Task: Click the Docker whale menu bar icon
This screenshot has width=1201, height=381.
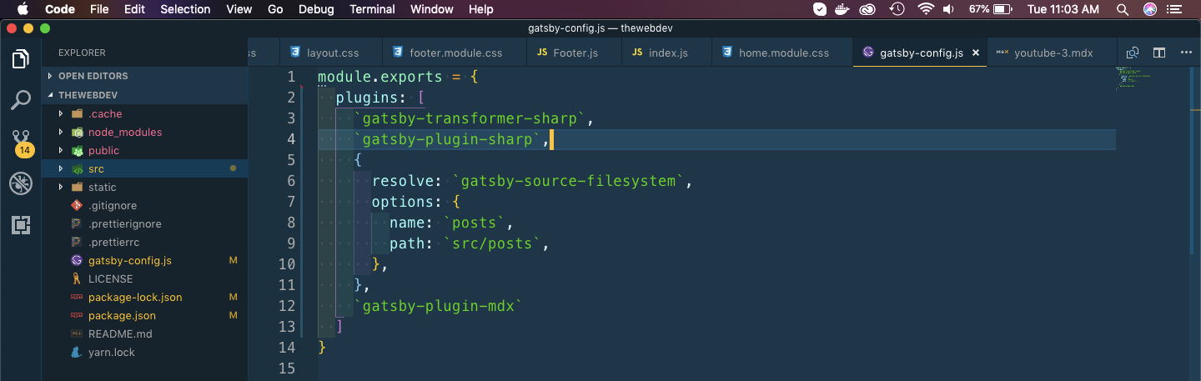Action: (x=844, y=9)
